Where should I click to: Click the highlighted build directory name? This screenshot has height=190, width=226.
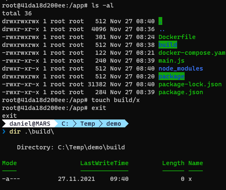point(168,45)
